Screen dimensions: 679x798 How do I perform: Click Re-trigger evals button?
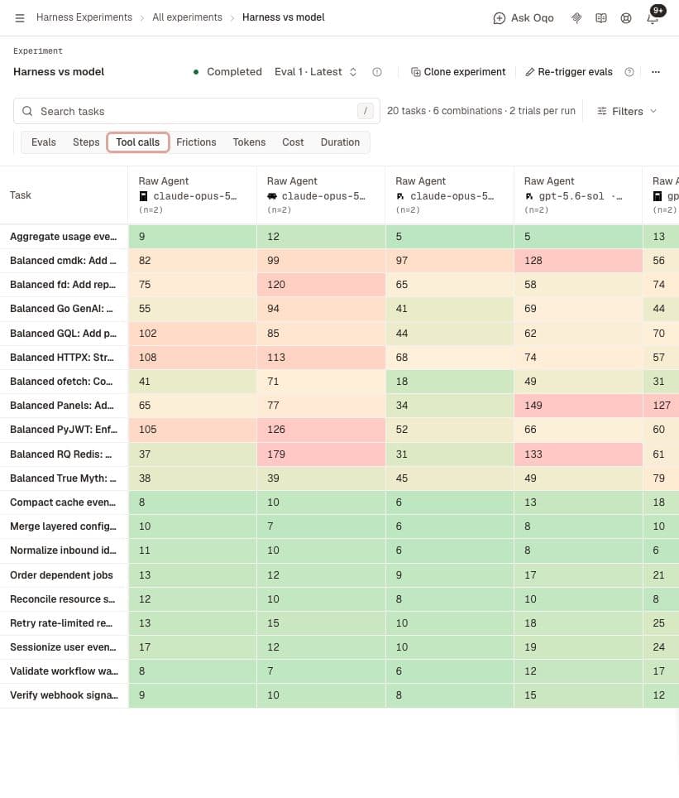pyautogui.click(x=569, y=72)
